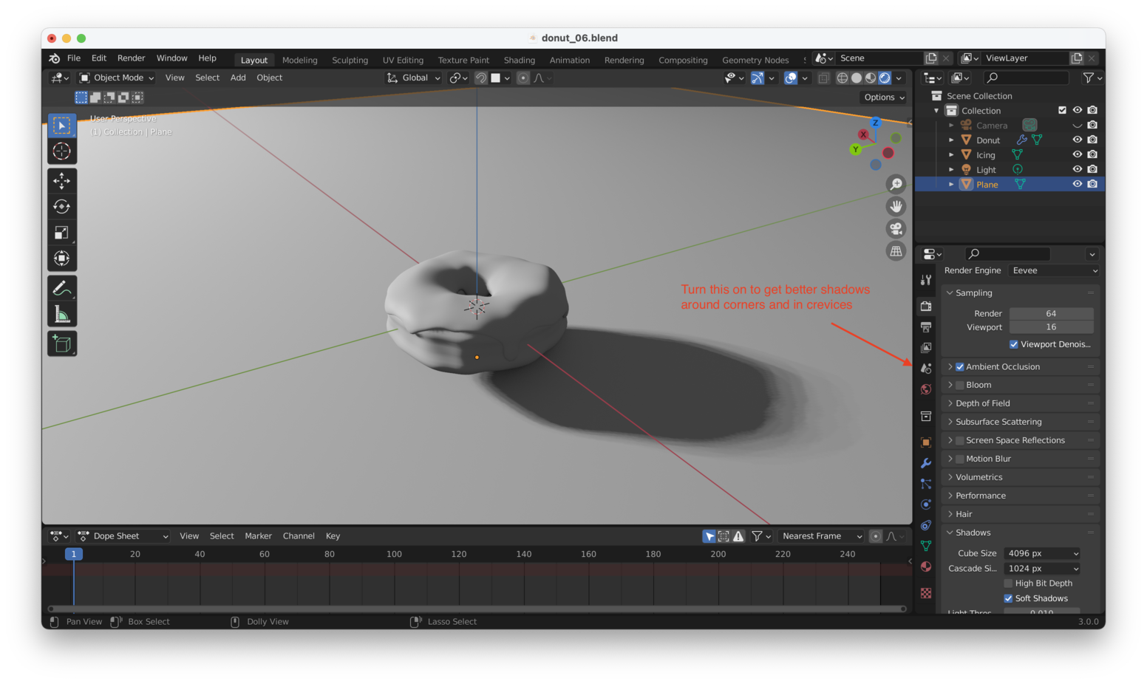Enable the Bloom checkbox
Viewport: 1147px width, 684px height.
tap(959, 384)
